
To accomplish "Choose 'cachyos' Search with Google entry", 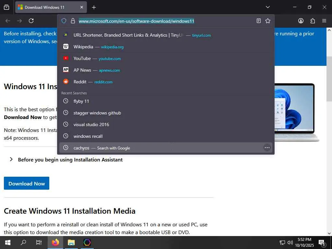I will point(166,148).
